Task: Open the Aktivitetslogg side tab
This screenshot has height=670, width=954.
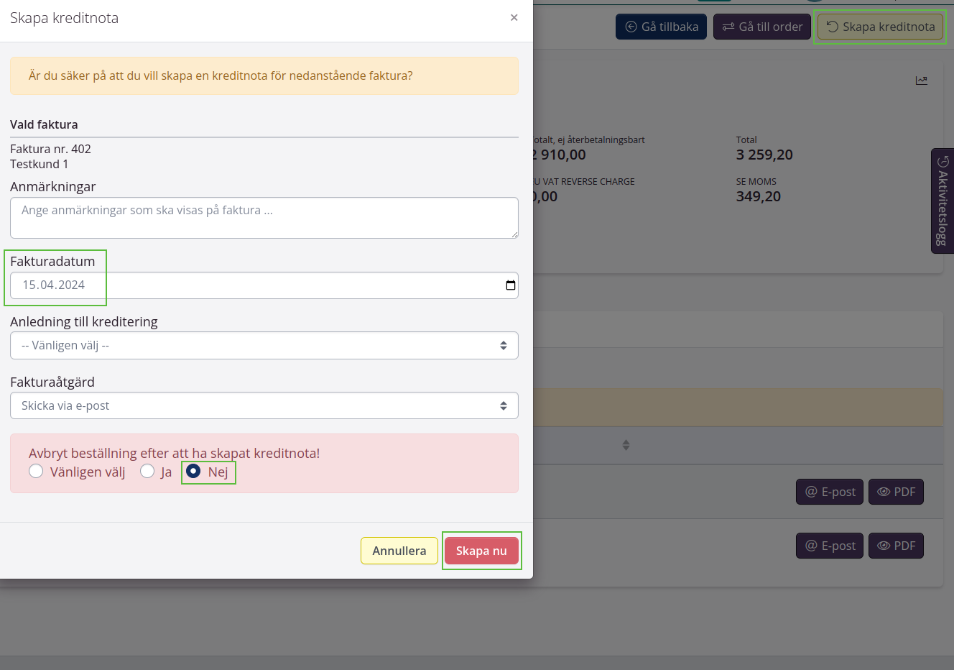Action: [x=942, y=201]
